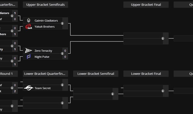Open info for Gaimin Gladiators vs Yakult Brothers match
This screenshot has width=193, height=114.
pyautogui.click(x=62, y=24)
